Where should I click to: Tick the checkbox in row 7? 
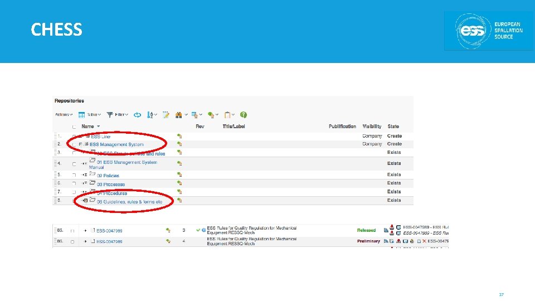(74, 192)
